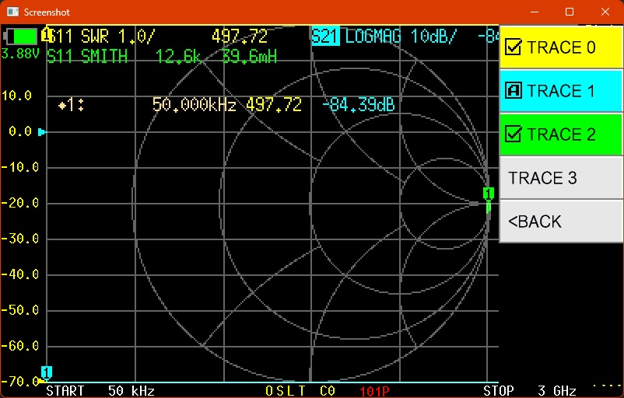The image size is (624, 398).
Task: Toggle the active TRACE 1 checkbox
Action: tap(513, 91)
